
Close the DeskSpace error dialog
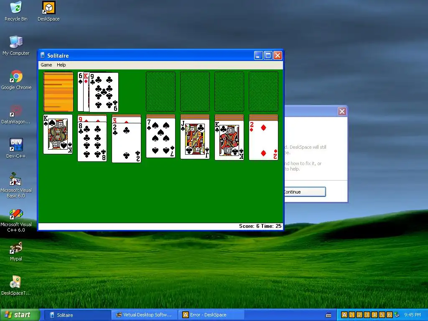342,111
